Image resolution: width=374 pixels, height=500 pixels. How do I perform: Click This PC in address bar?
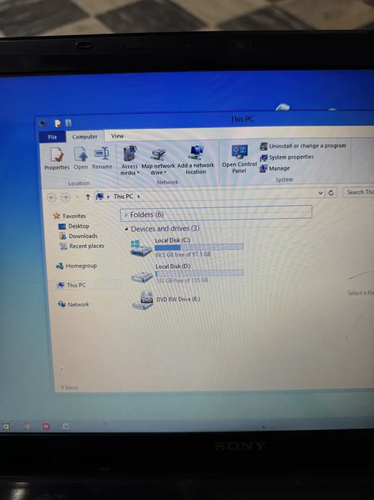[x=124, y=197]
